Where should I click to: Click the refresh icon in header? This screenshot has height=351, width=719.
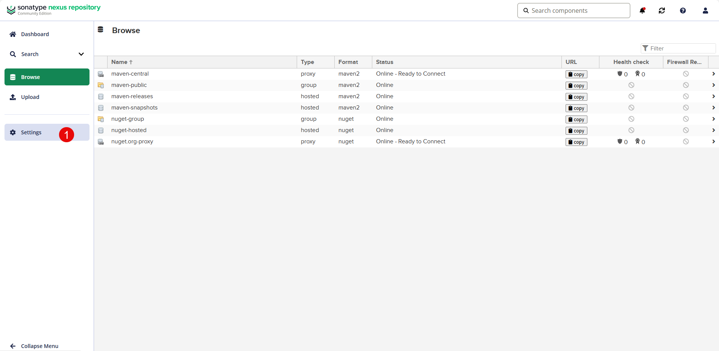tap(662, 11)
